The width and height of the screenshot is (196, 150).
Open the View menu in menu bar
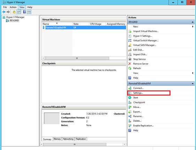coord(22,7)
